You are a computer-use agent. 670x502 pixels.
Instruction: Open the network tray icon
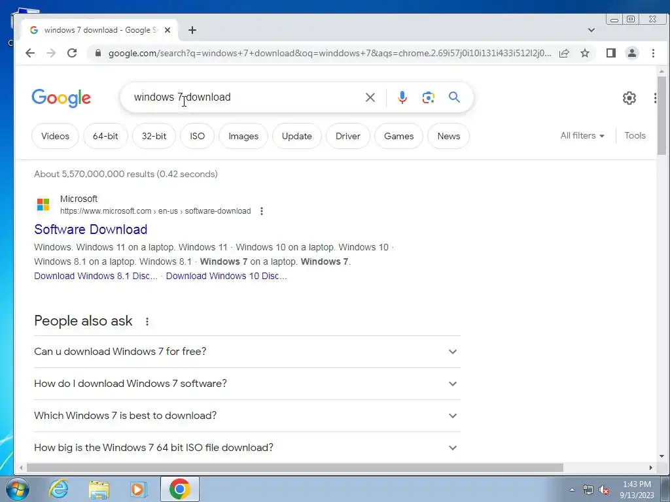588,490
